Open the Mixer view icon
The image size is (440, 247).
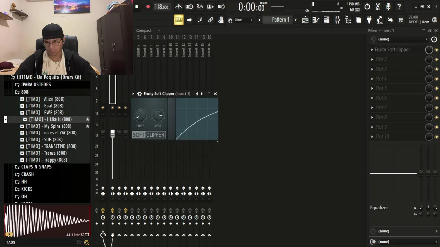pos(337,20)
